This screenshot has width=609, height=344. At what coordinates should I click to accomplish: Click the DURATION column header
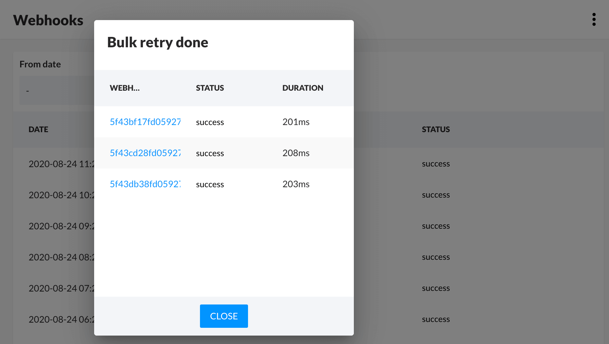click(303, 88)
